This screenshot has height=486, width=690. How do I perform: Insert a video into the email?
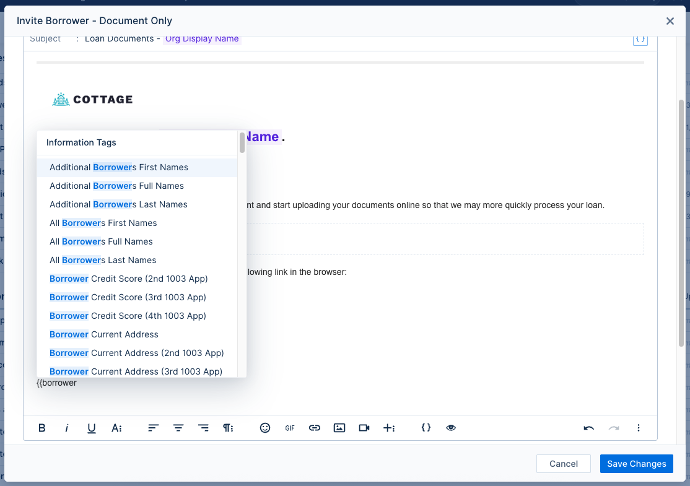(364, 428)
